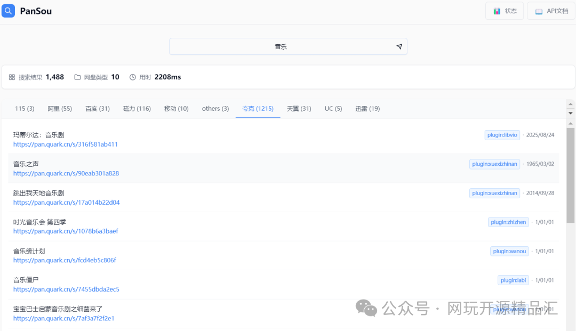
Task: Click the grid icon next to 搜索结果
Action: coord(11,76)
